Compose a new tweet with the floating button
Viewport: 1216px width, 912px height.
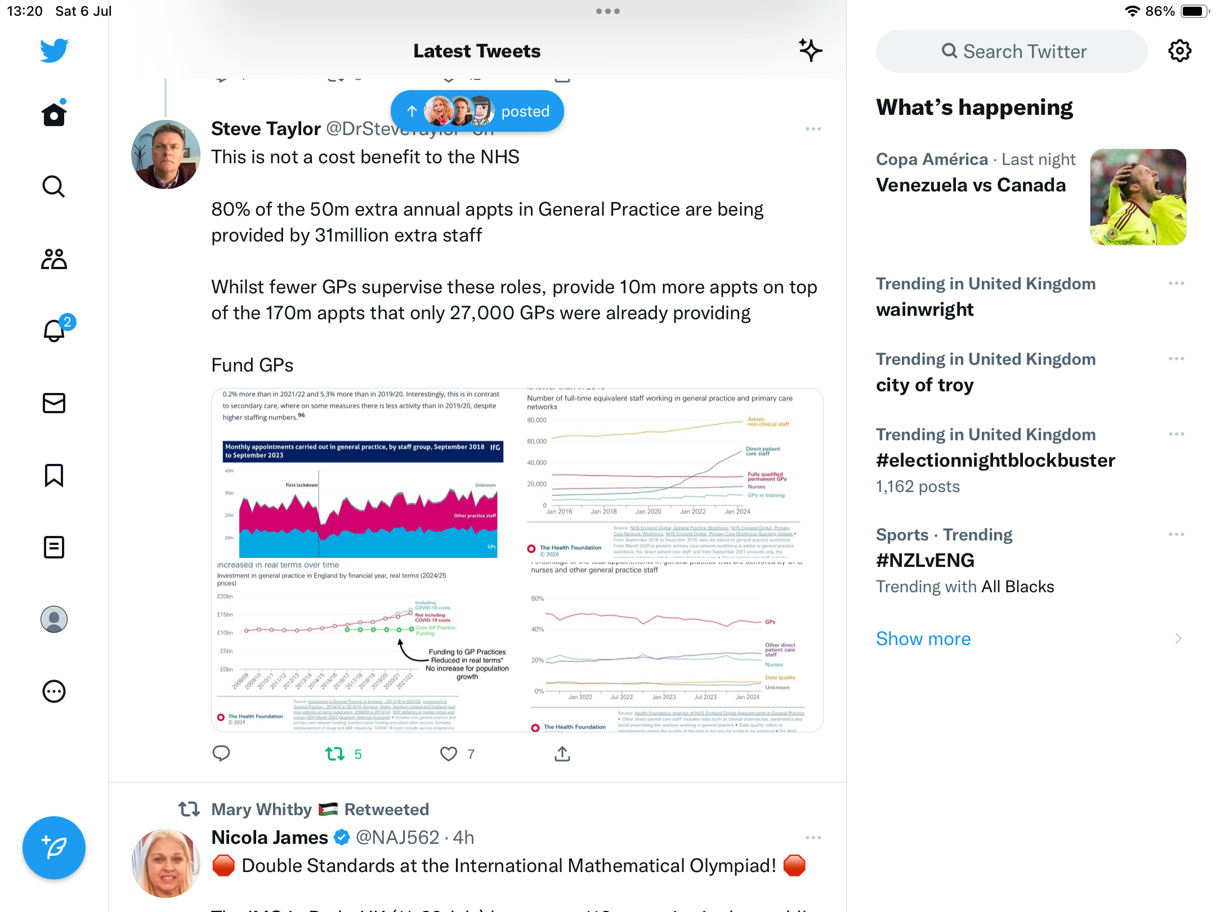click(54, 848)
